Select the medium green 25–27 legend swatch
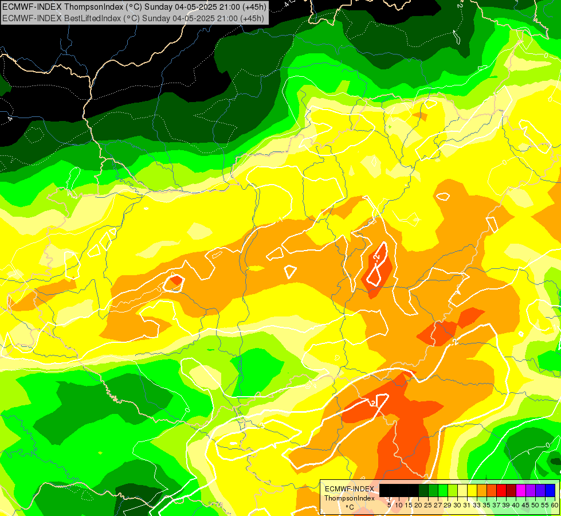This screenshot has width=561, height=516. click(433, 490)
